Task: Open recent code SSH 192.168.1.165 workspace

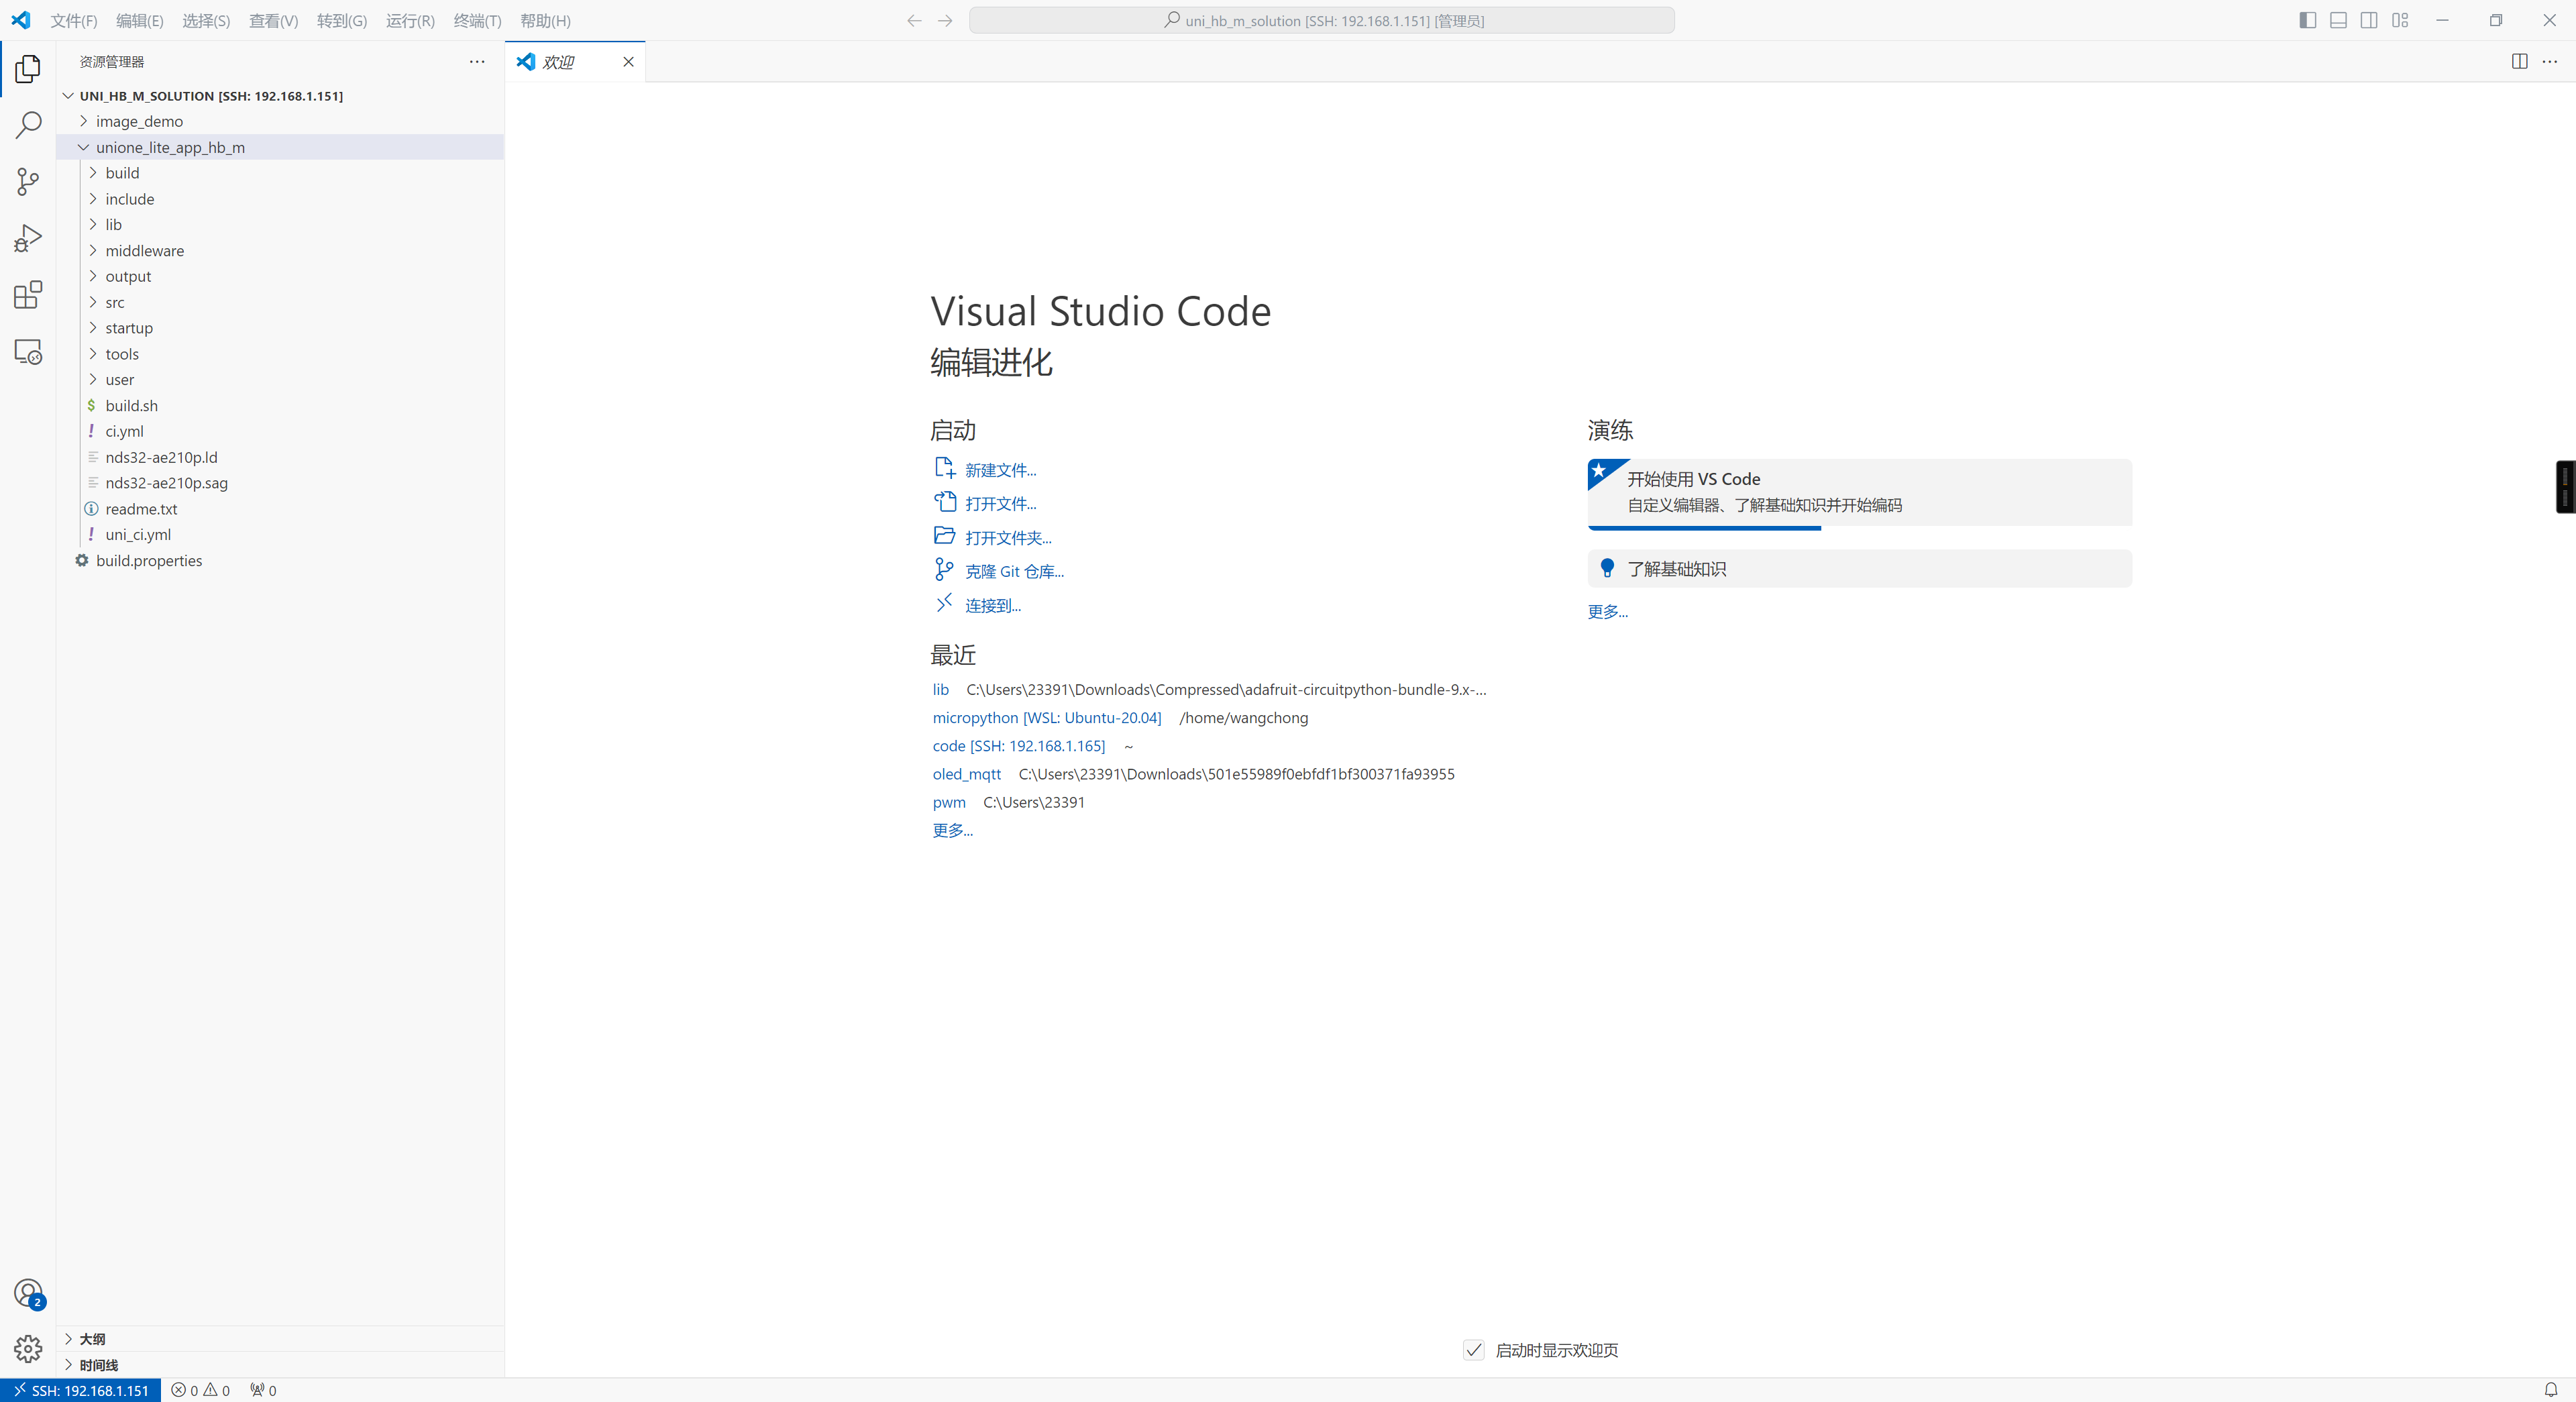Action: tap(1019, 746)
